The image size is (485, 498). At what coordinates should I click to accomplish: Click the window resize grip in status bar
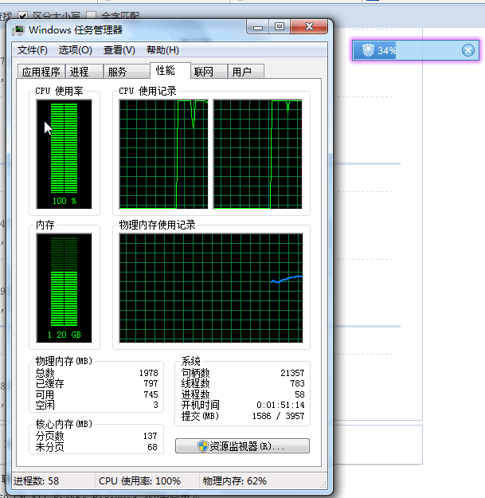323,484
